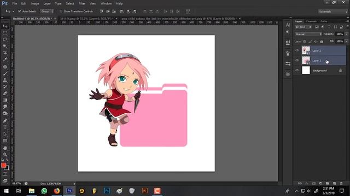Image resolution: width=350 pixels, height=196 pixels.
Task: Lock all attributes padlock icon
Action: [322, 41]
